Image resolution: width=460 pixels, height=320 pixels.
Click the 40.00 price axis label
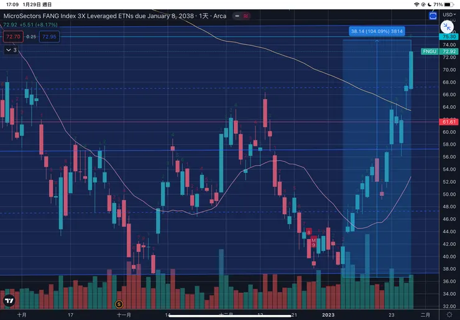click(x=449, y=256)
